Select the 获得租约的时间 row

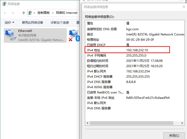tap(135, 61)
